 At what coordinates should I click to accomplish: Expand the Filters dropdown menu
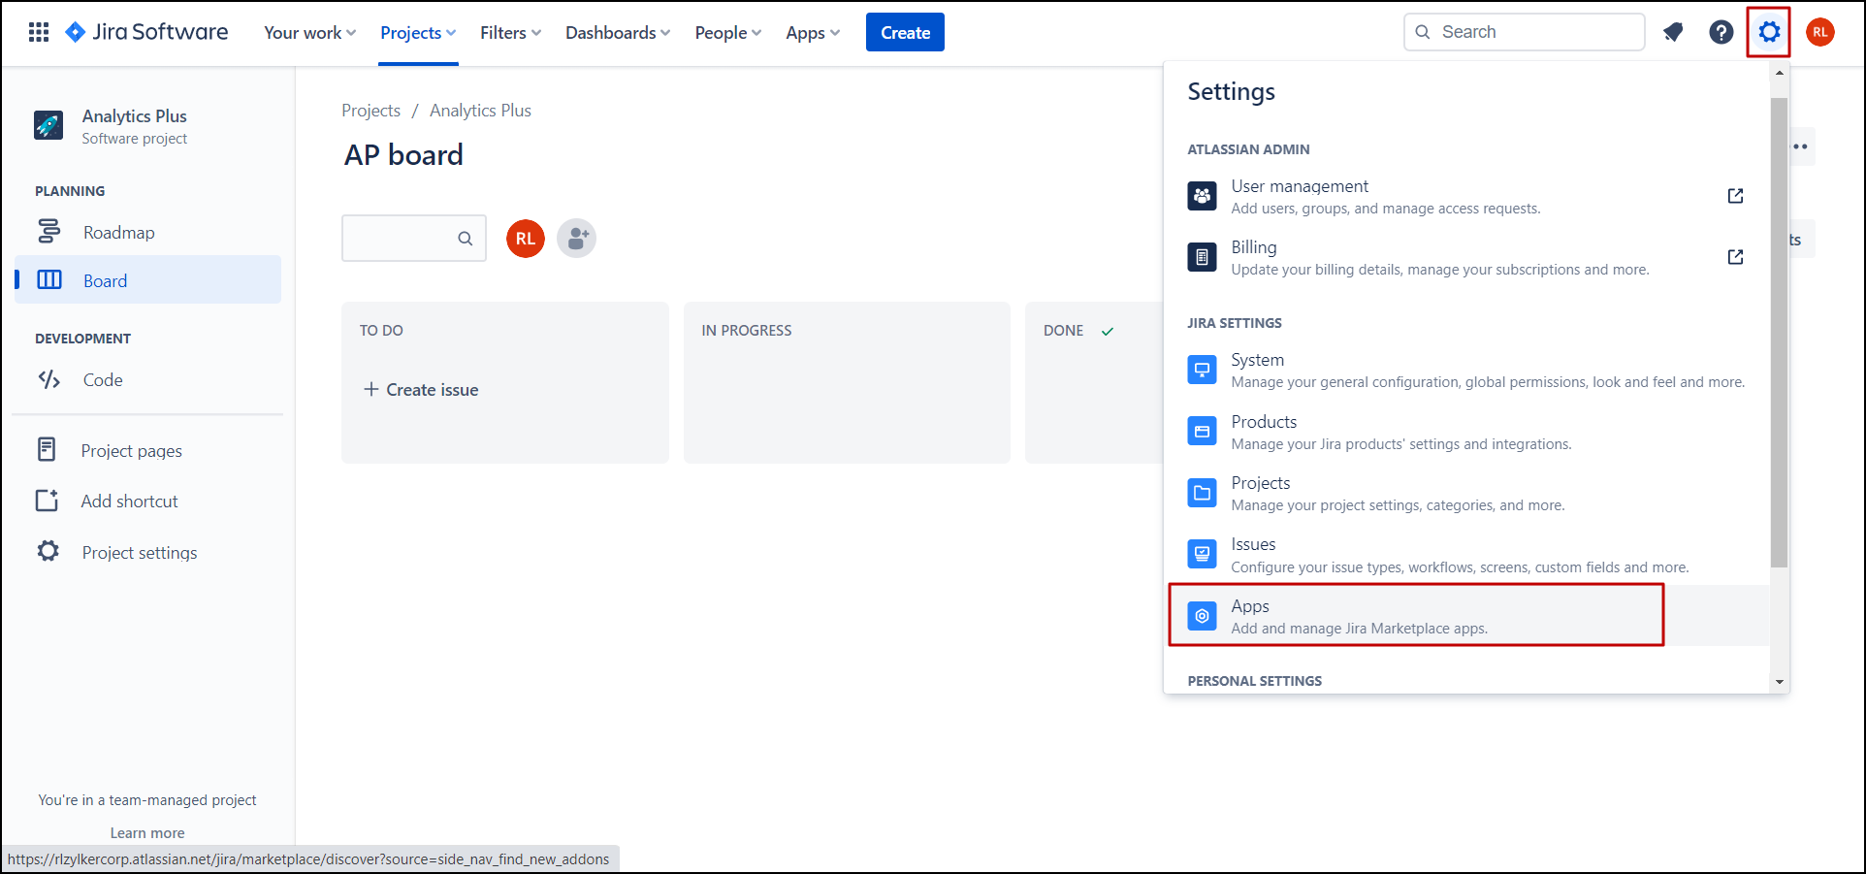pyautogui.click(x=510, y=33)
